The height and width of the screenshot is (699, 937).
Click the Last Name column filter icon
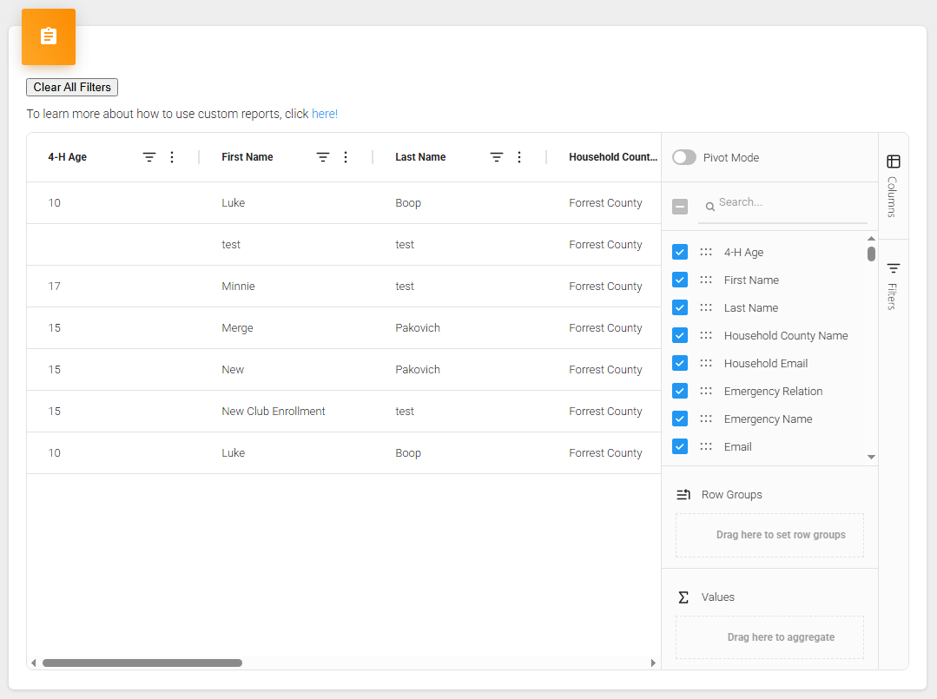point(497,157)
